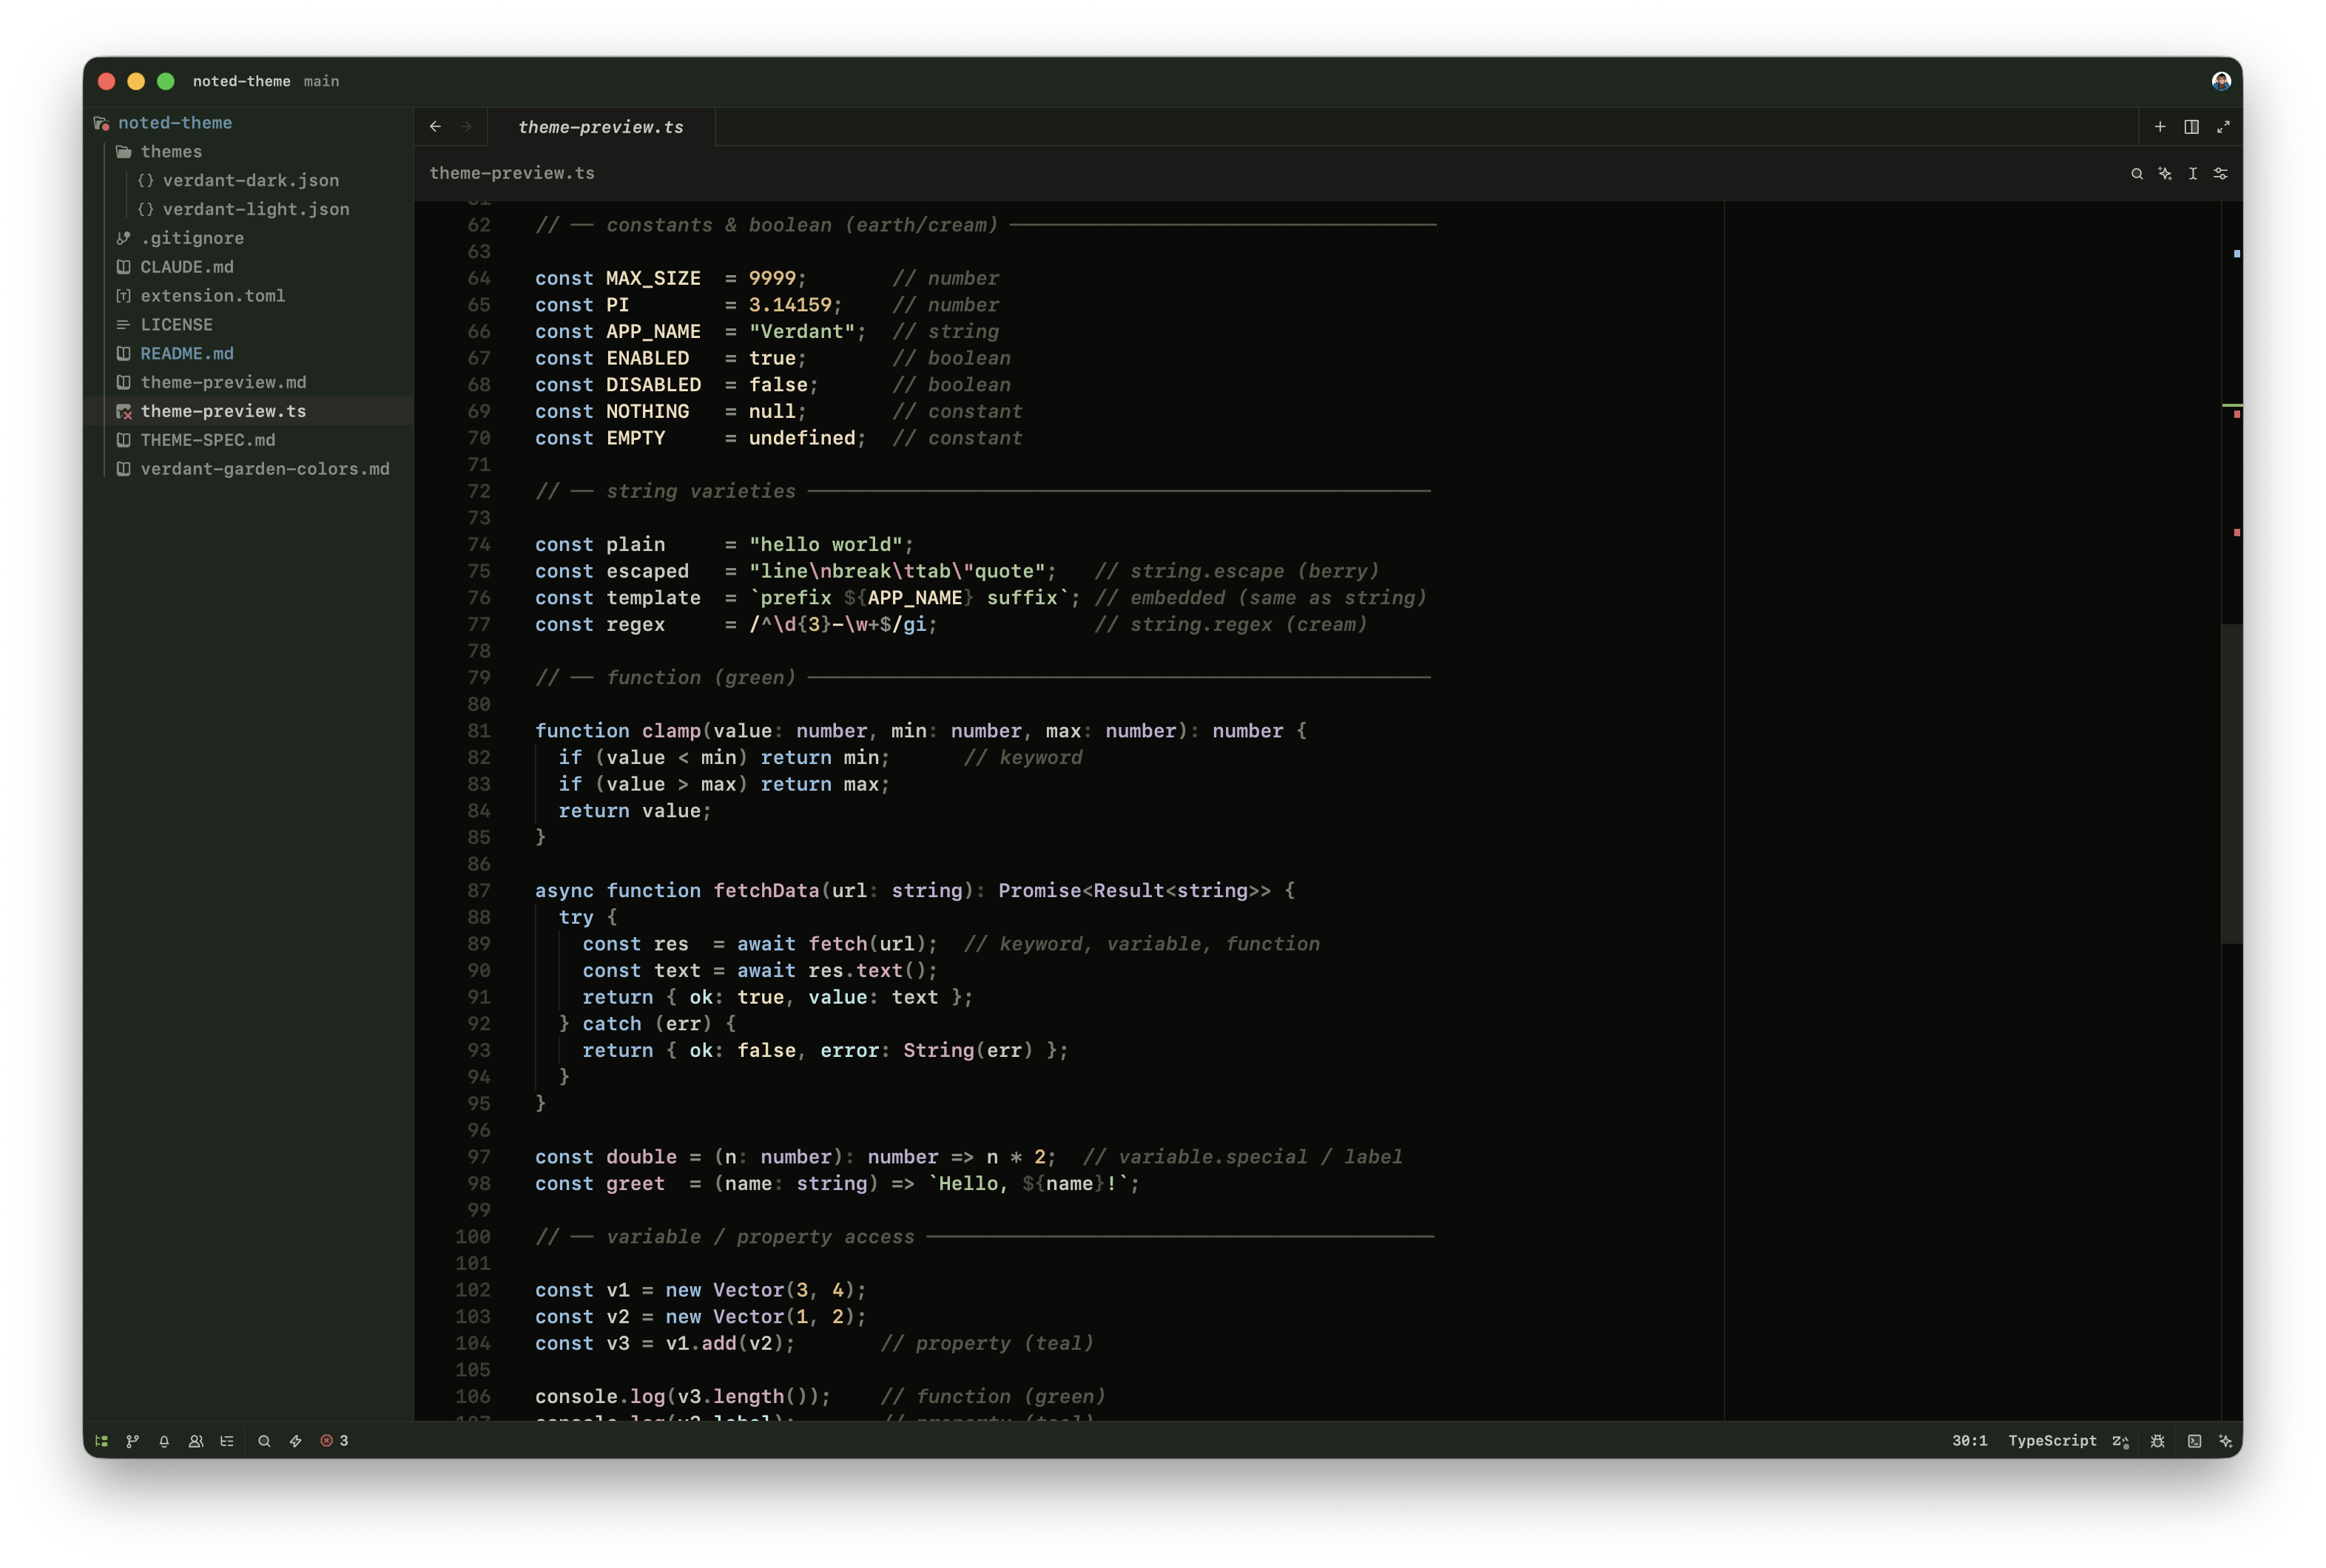The height and width of the screenshot is (1568, 2326).
Task: Split the editor pane
Action: pyautogui.click(x=2191, y=127)
